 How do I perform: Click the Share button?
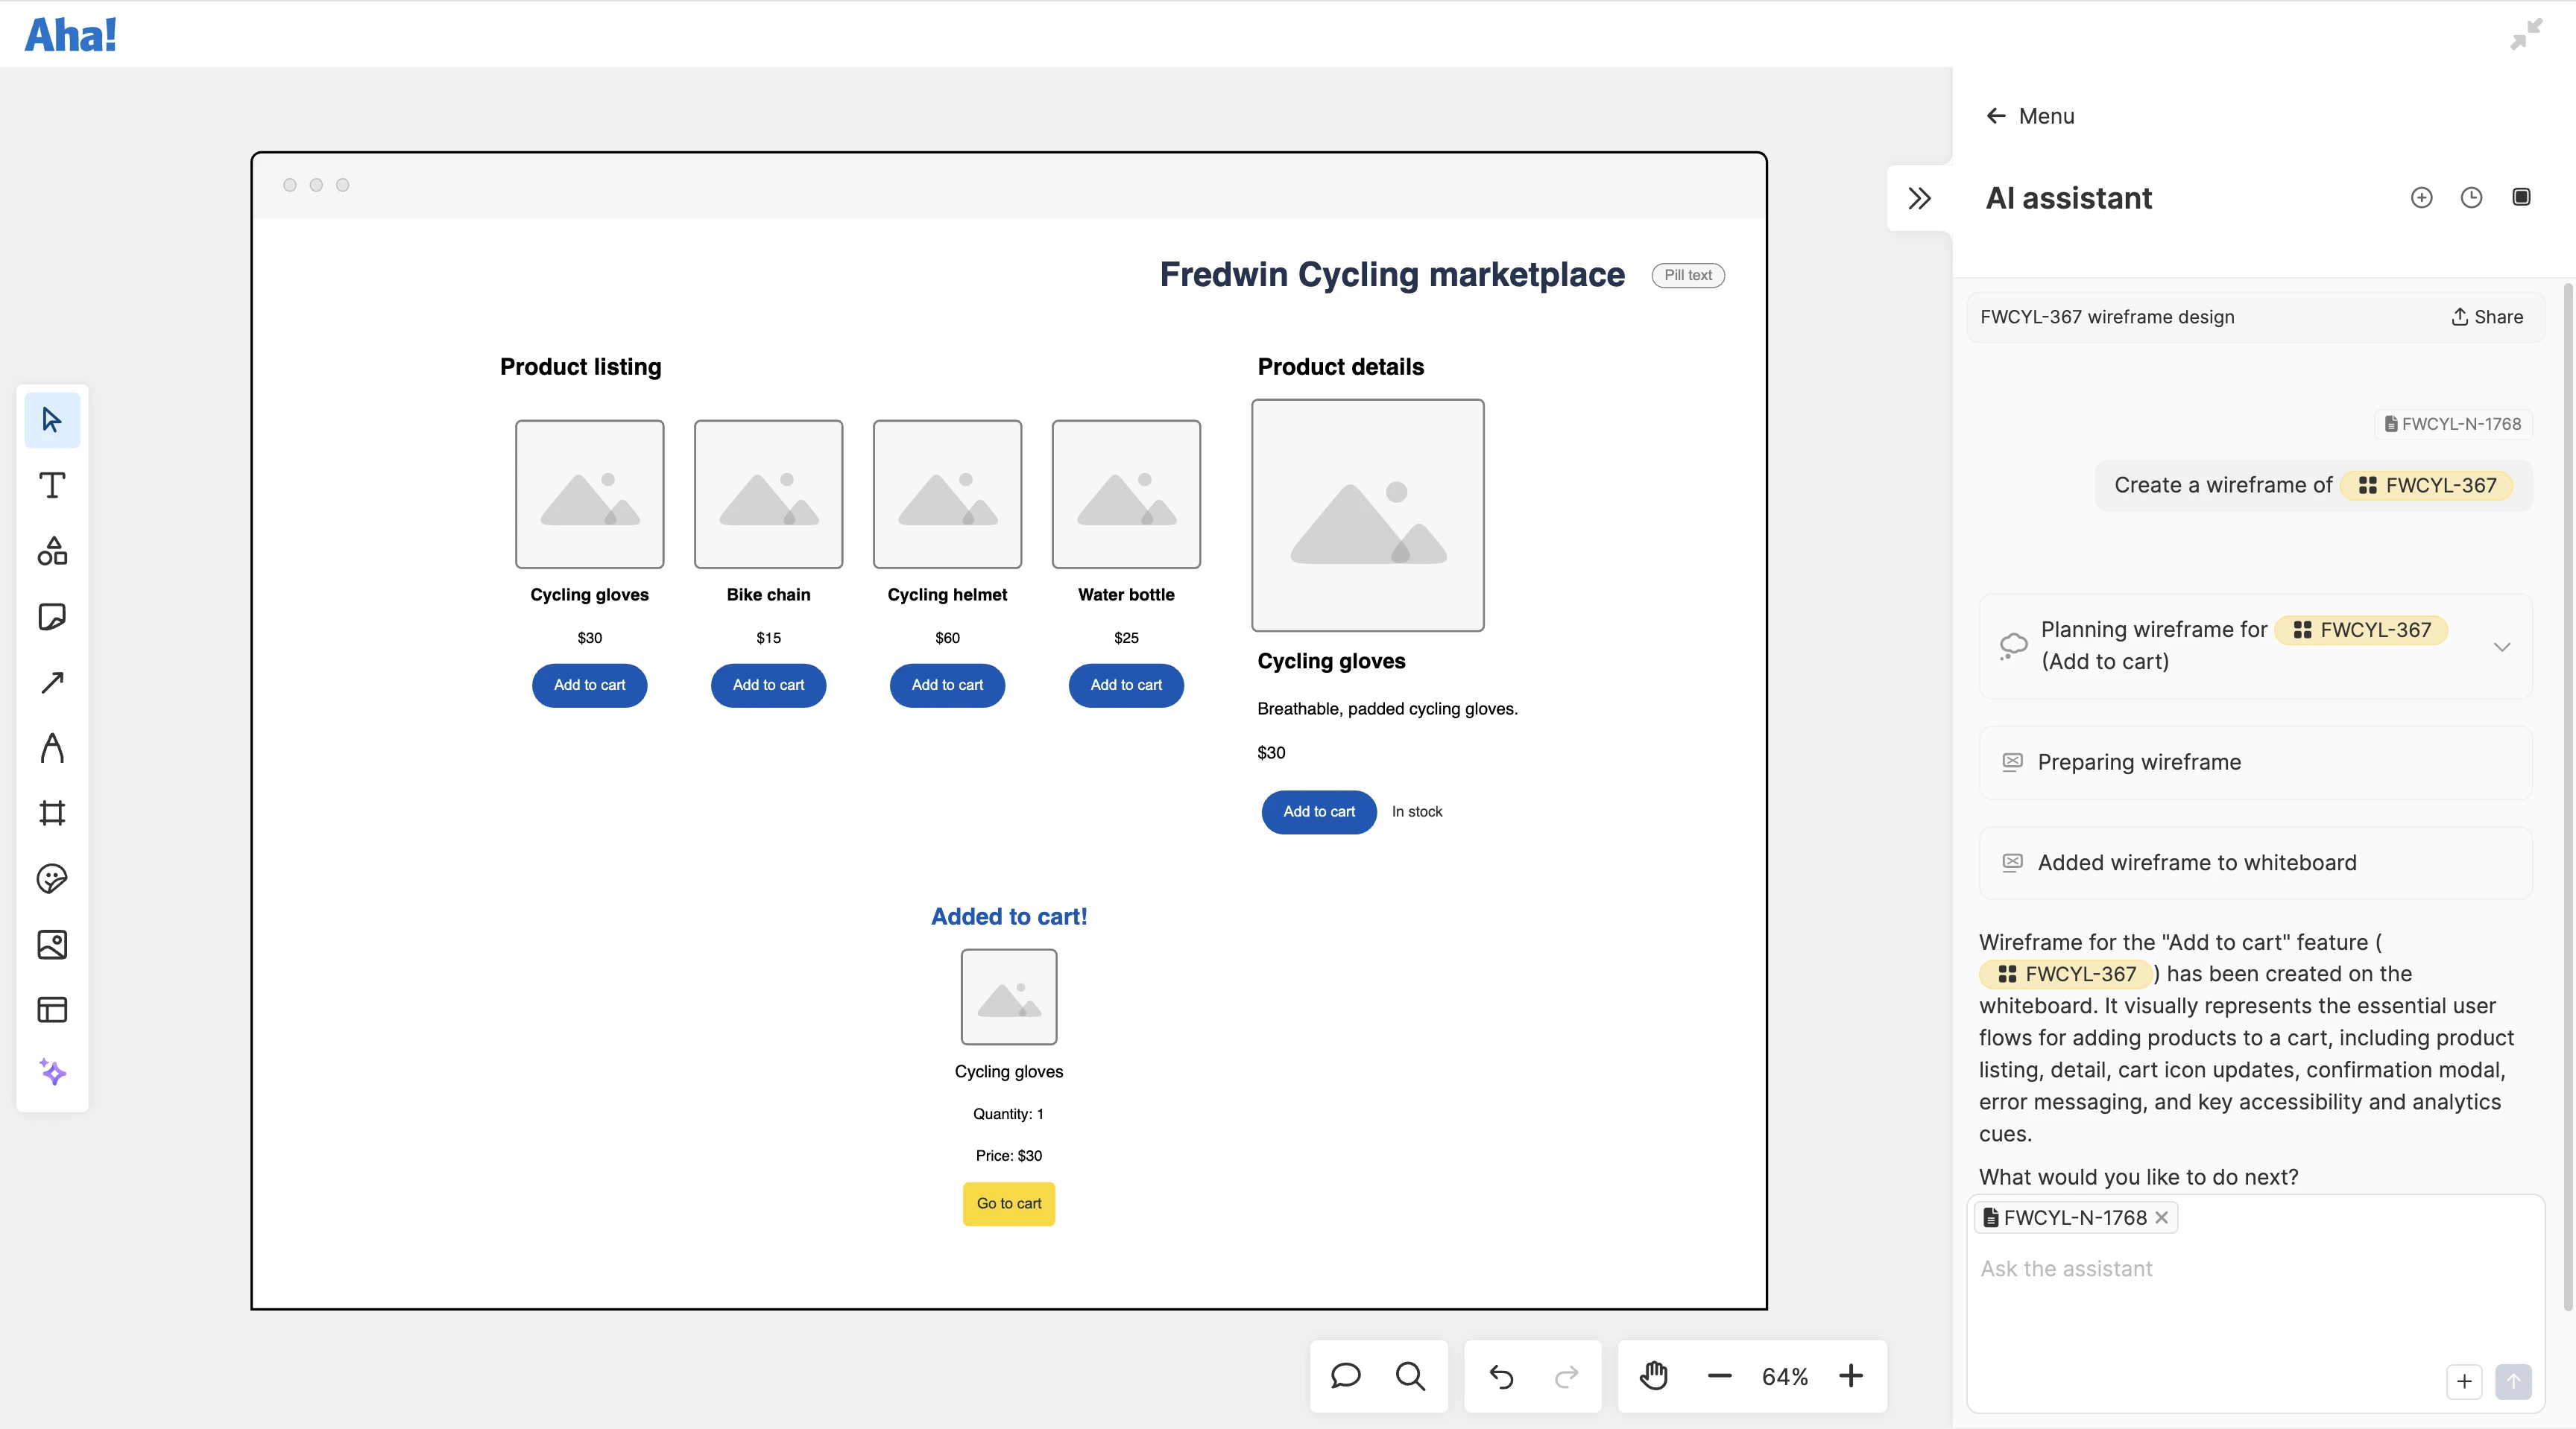(x=2487, y=317)
